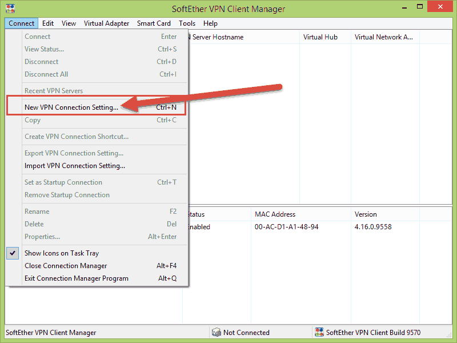This screenshot has height=343, width=457.
Task: Open the Help menu
Action: (210, 23)
